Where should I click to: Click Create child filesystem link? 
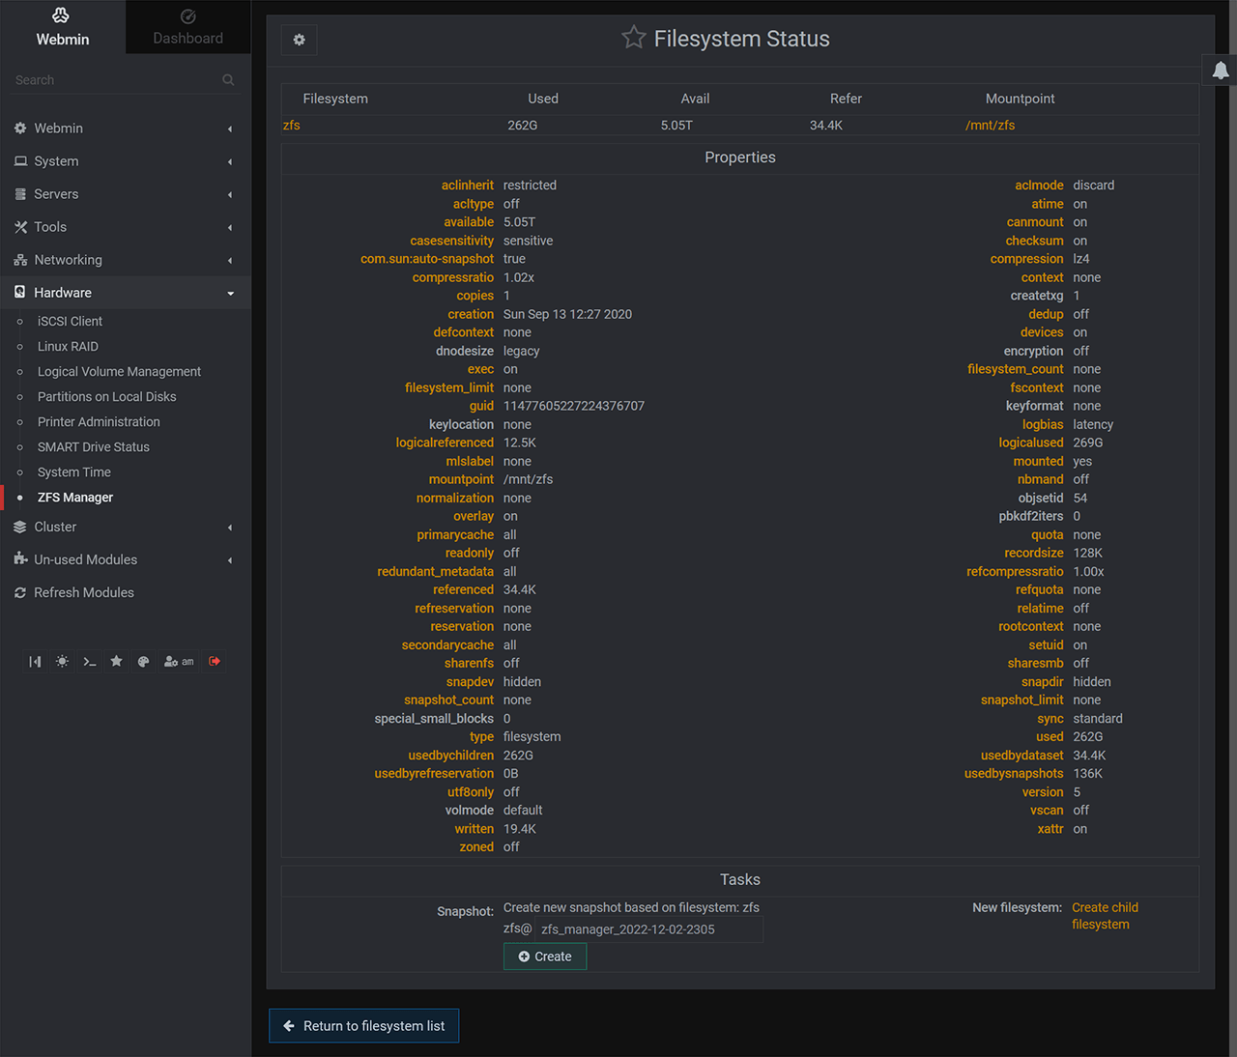click(1105, 916)
